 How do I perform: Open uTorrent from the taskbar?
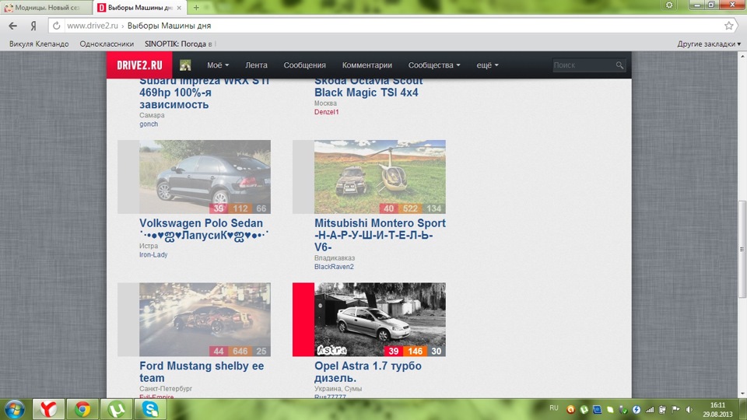pyautogui.click(x=117, y=410)
